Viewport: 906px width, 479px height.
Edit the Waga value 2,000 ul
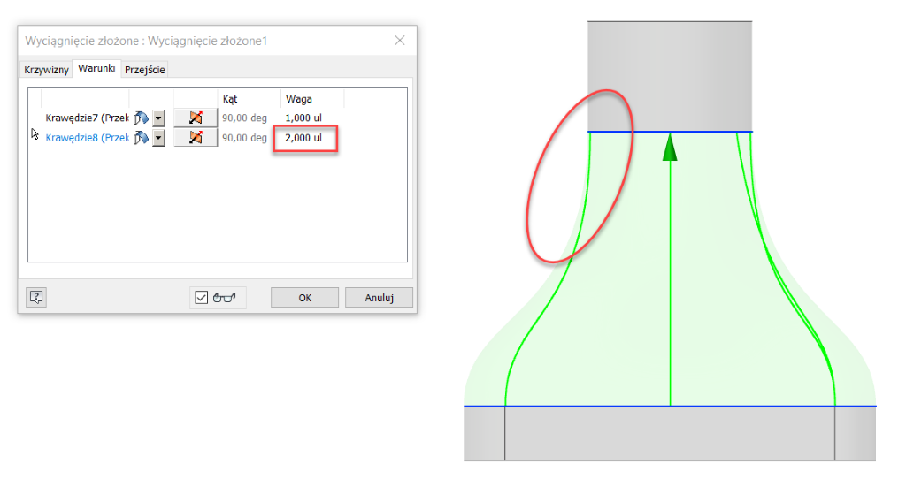303,138
